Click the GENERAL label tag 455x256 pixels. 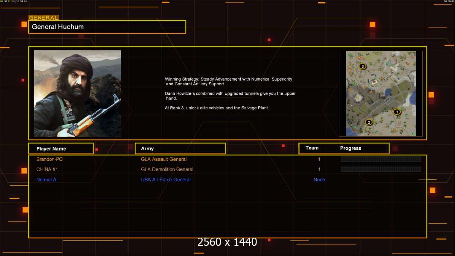[44, 17]
